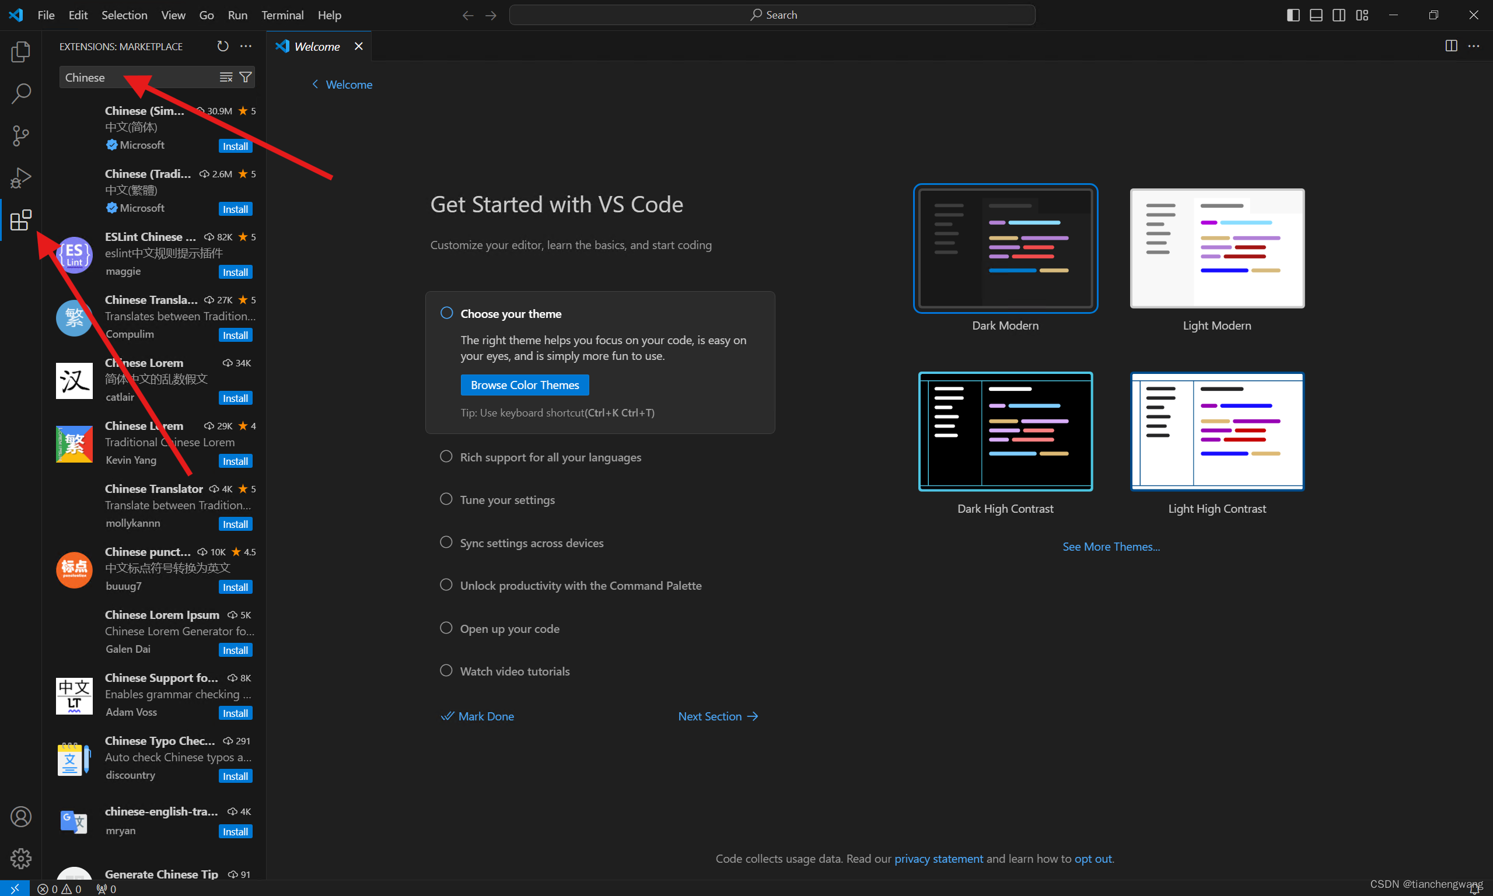The image size is (1493, 896).
Task: Open the Explorer view in activity bar
Action: click(20, 52)
